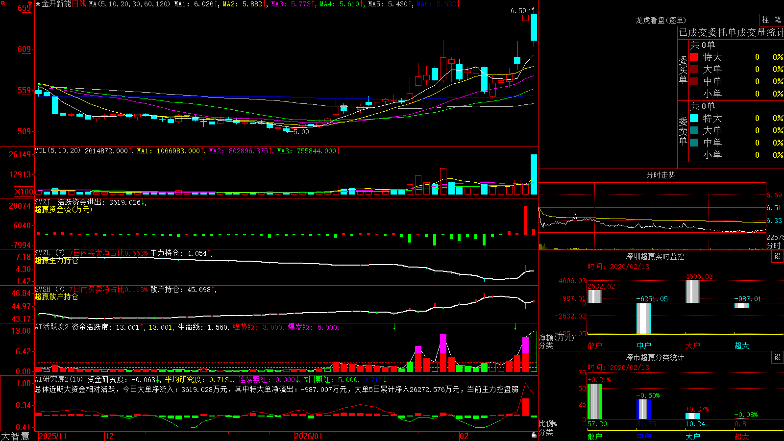
Task: Click the MA(5,10,20,30,60,120) indicator label
Action: [129, 4]
